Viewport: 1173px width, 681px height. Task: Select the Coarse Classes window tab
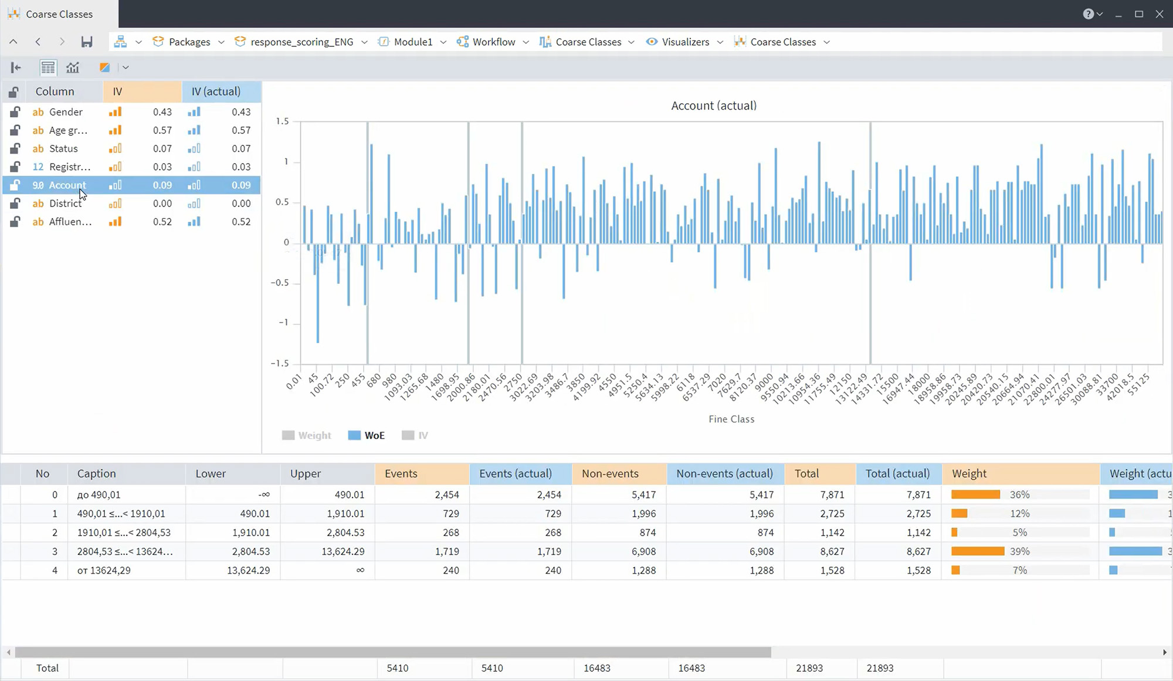(59, 14)
